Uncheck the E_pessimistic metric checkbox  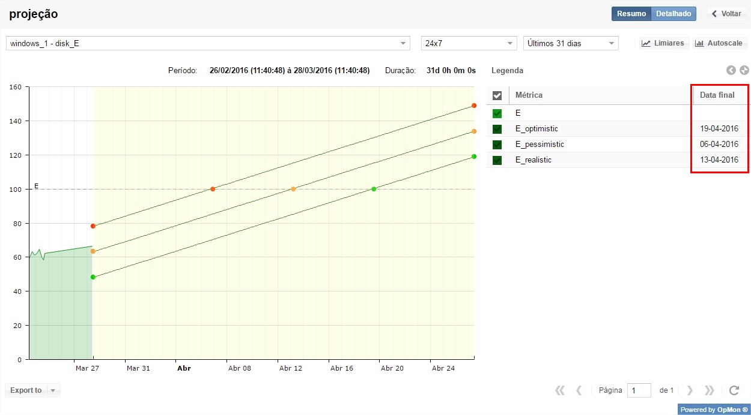[497, 145]
